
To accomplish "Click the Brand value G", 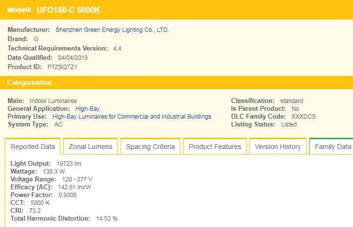I will [36, 39].
